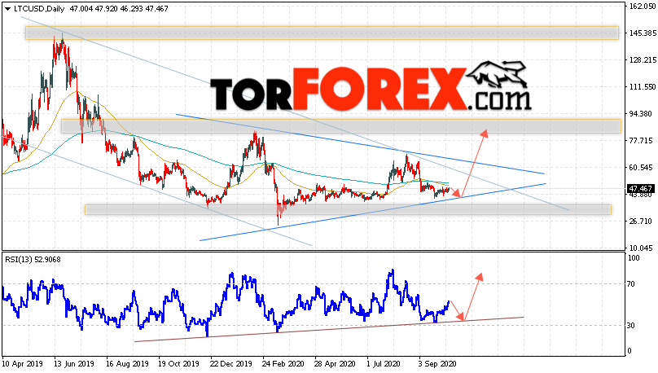Image resolution: width=658 pixels, height=373 pixels.
Task: Select the 60.545 price axis label
Action: point(640,168)
